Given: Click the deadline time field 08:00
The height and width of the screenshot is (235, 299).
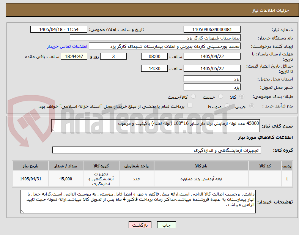Looking at the screenshot, I should pos(154,56).
